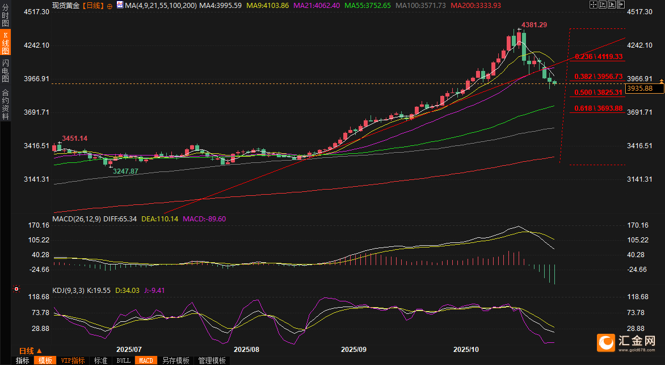Image resolution: width=665 pixels, height=365 pixels.
Task: Click the 0.382 Fibonacci level line label
Action: coord(598,77)
